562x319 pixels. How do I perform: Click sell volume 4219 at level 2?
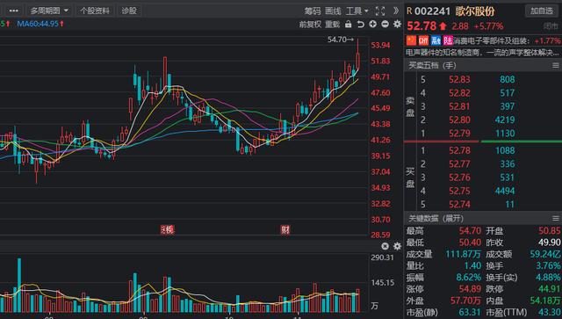pyautogui.click(x=505, y=120)
